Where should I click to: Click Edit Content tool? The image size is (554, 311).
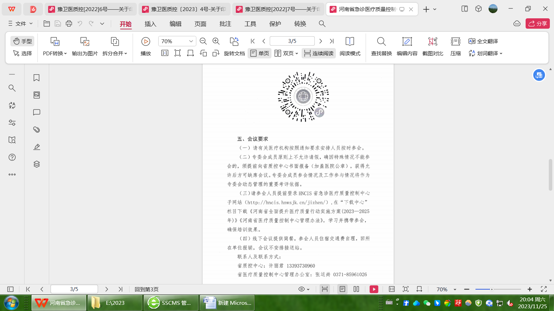coord(407,47)
